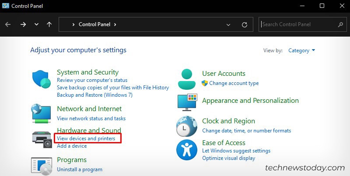Close the Control Panel window
The width and height of the screenshot is (350, 176).
[x=342, y=6]
